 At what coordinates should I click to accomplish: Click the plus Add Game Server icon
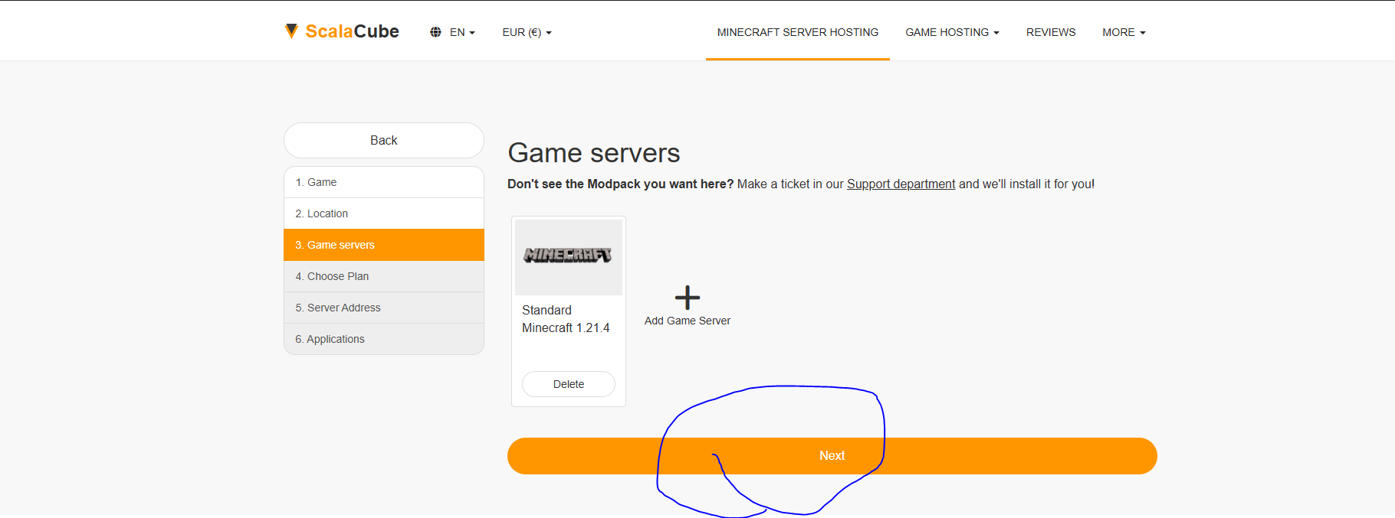[688, 297]
